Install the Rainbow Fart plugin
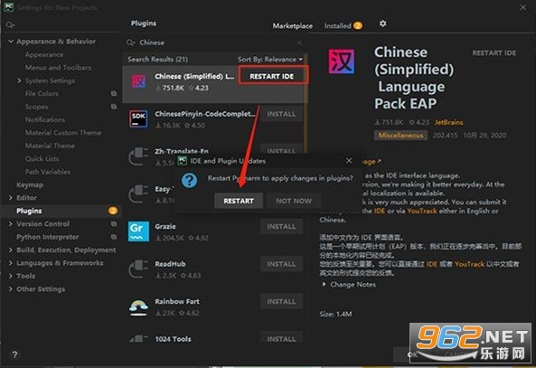The width and height of the screenshot is (536, 368). (281, 302)
